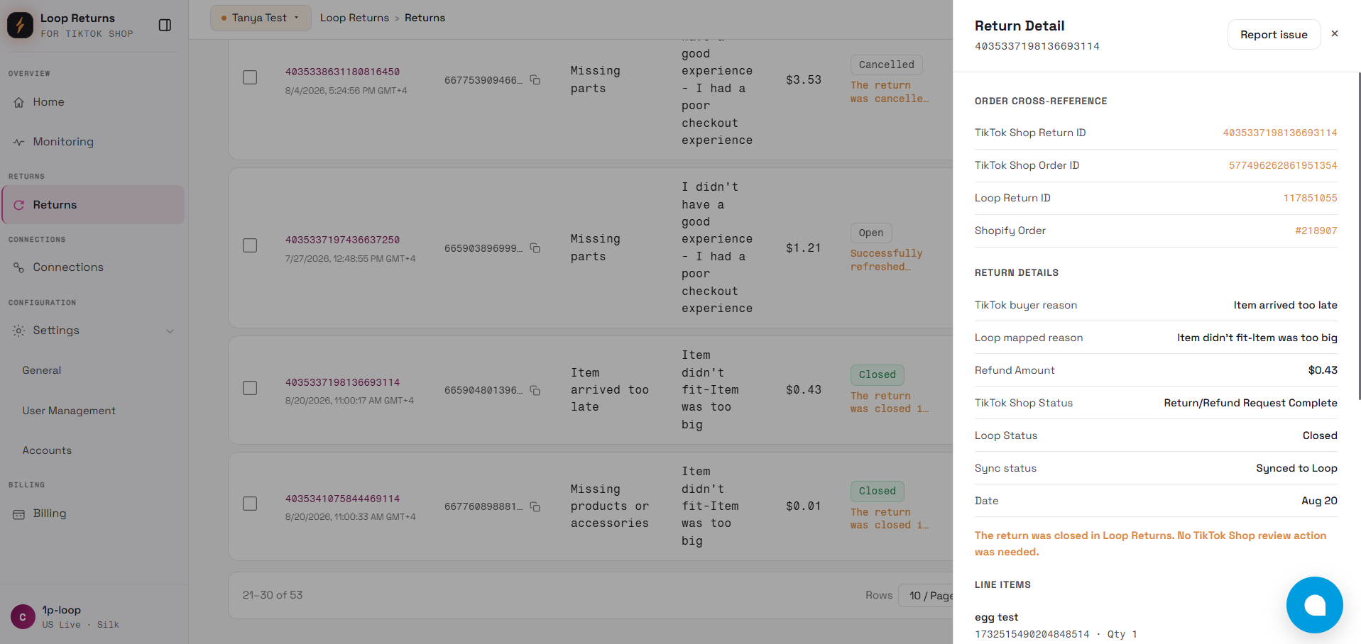Open the Tanya Test store dropdown

click(x=261, y=18)
